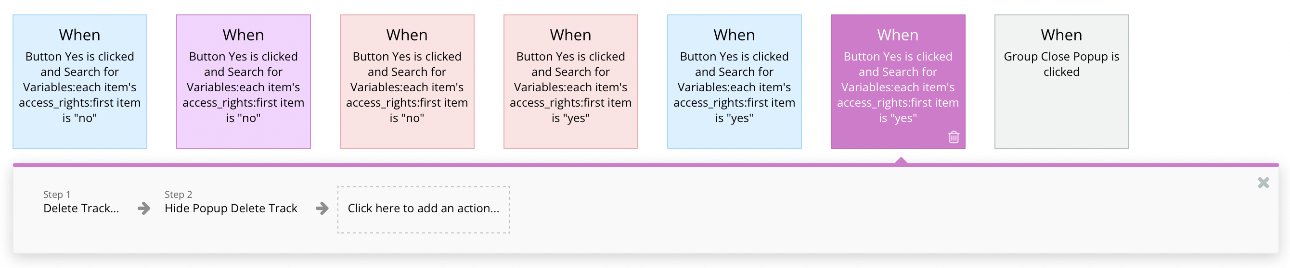Click arrow between Step 1 and Step 2

coord(144,208)
